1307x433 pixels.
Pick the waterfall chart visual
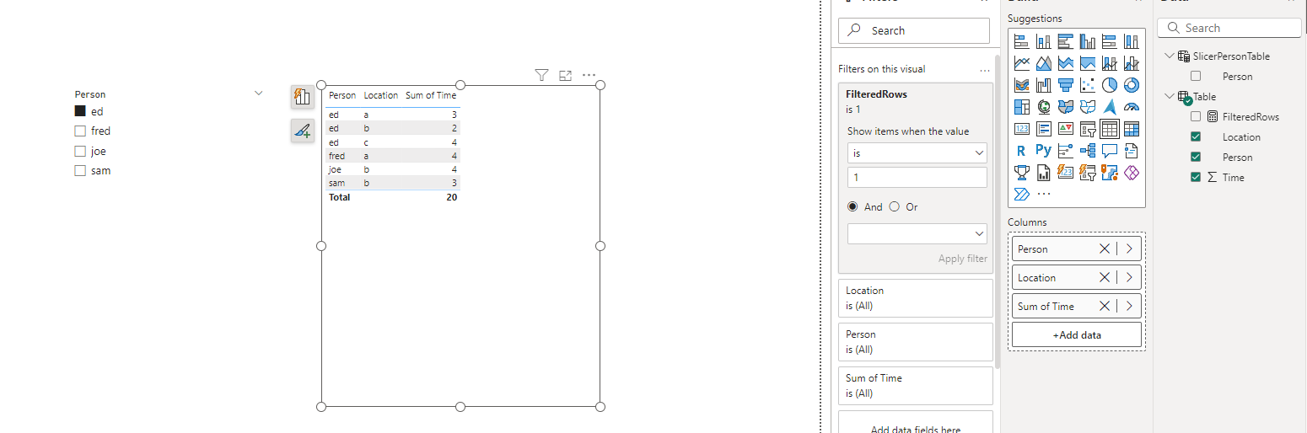click(x=1044, y=84)
